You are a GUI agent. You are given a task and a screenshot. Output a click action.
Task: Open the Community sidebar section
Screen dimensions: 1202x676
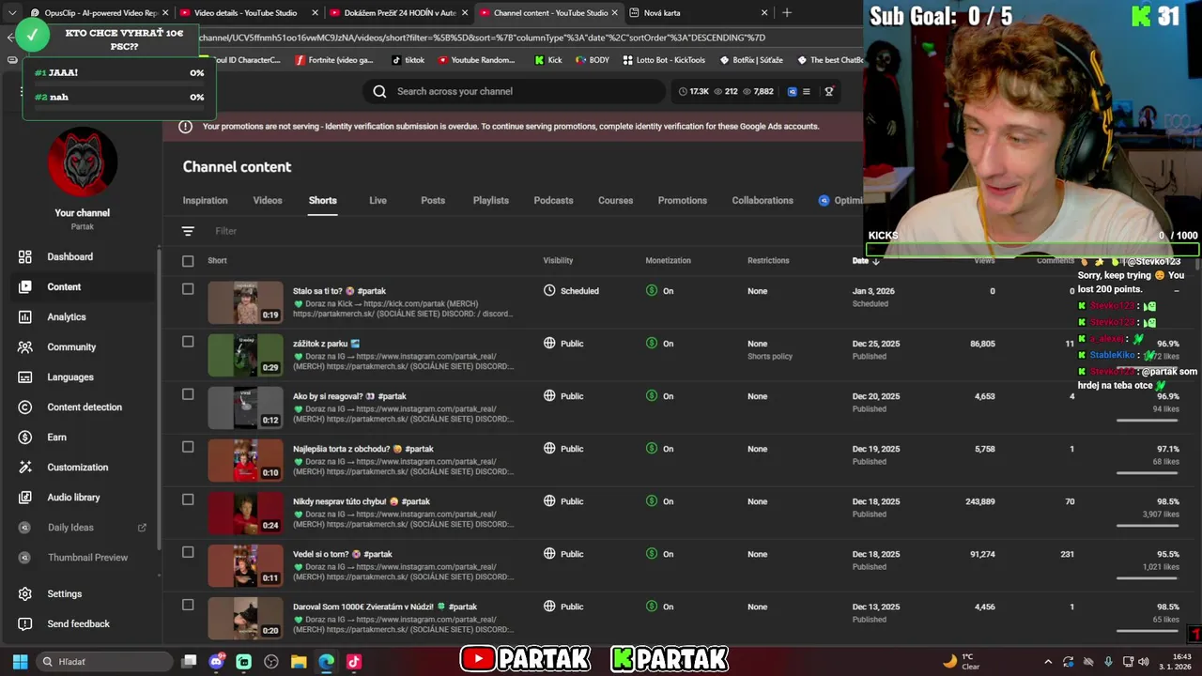coord(71,346)
